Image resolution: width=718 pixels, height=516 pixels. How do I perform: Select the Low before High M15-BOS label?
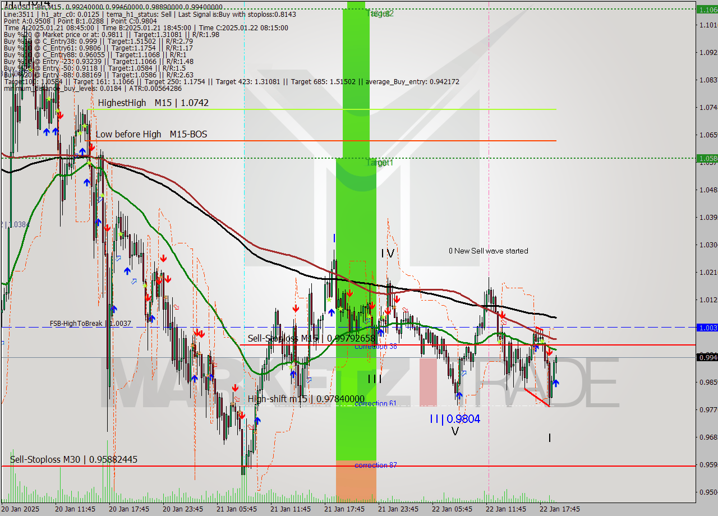click(x=151, y=134)
